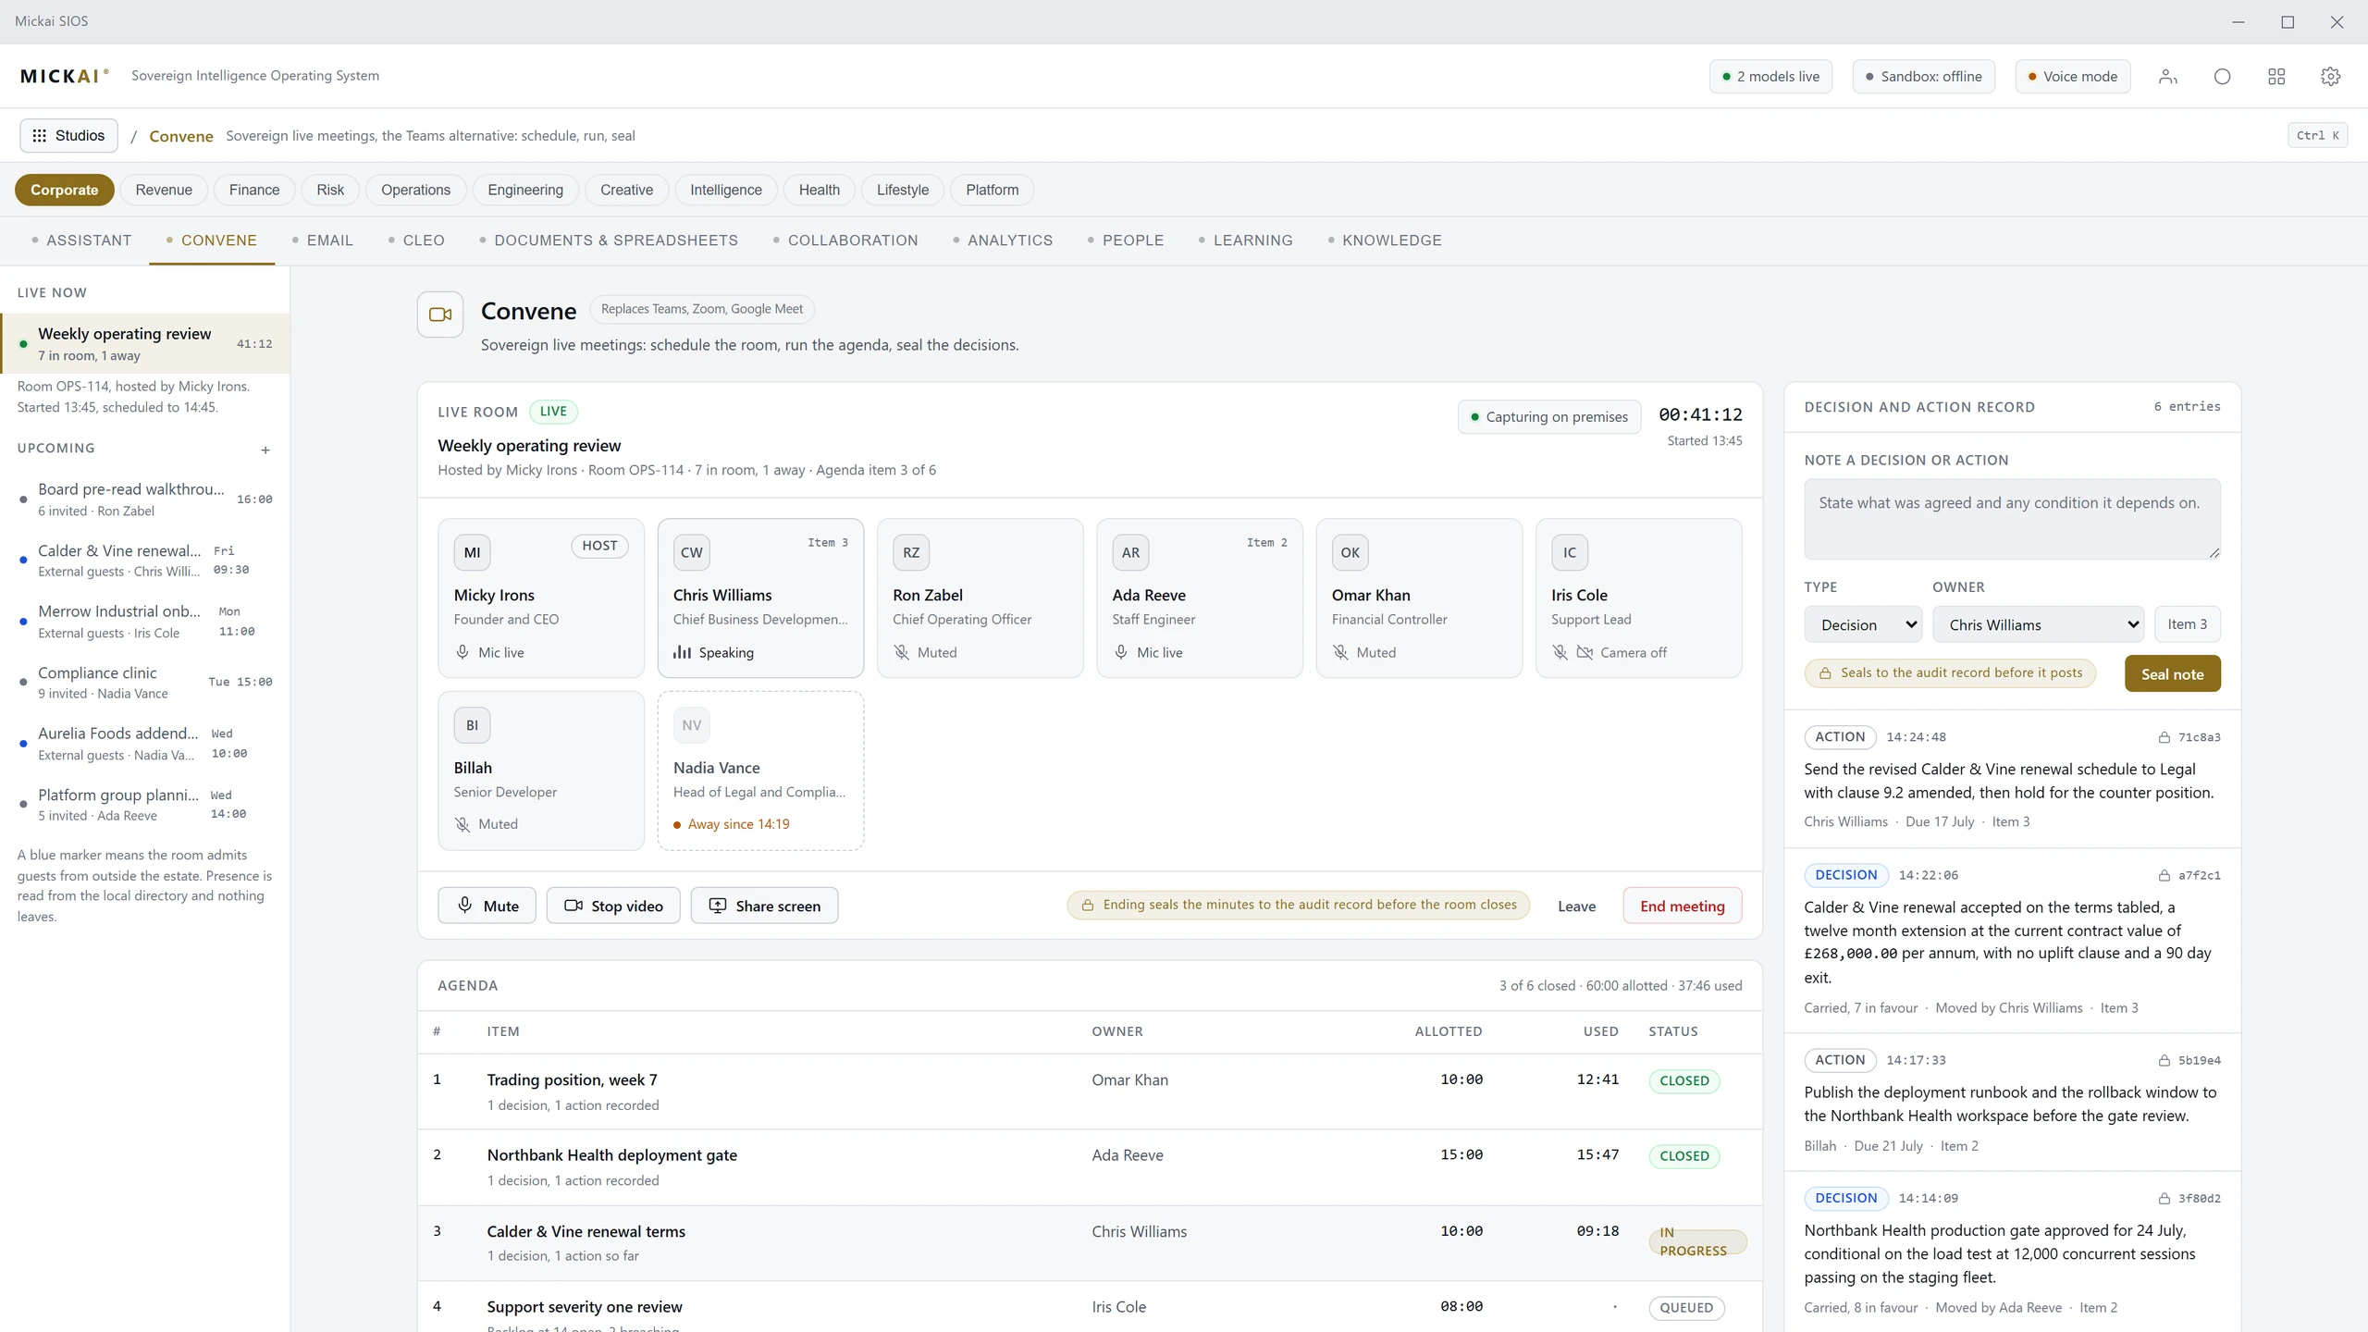Toggle the Sandbox: offline status
Screen dimensions: 2368x1332
[1923, 77]
